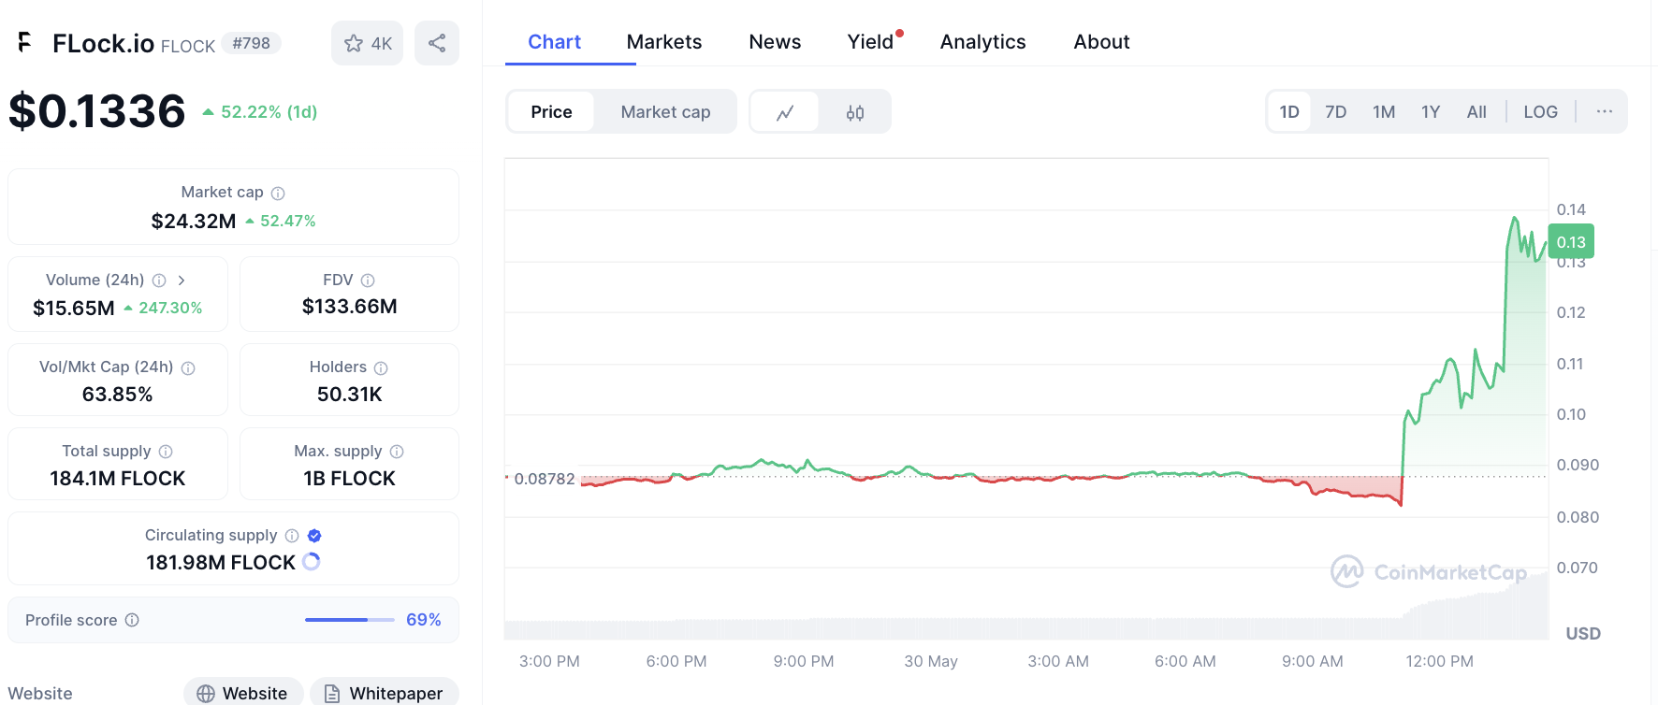This screenshot has width=1658, height=705.
Task: Open the Website link button
Action: 243,693
